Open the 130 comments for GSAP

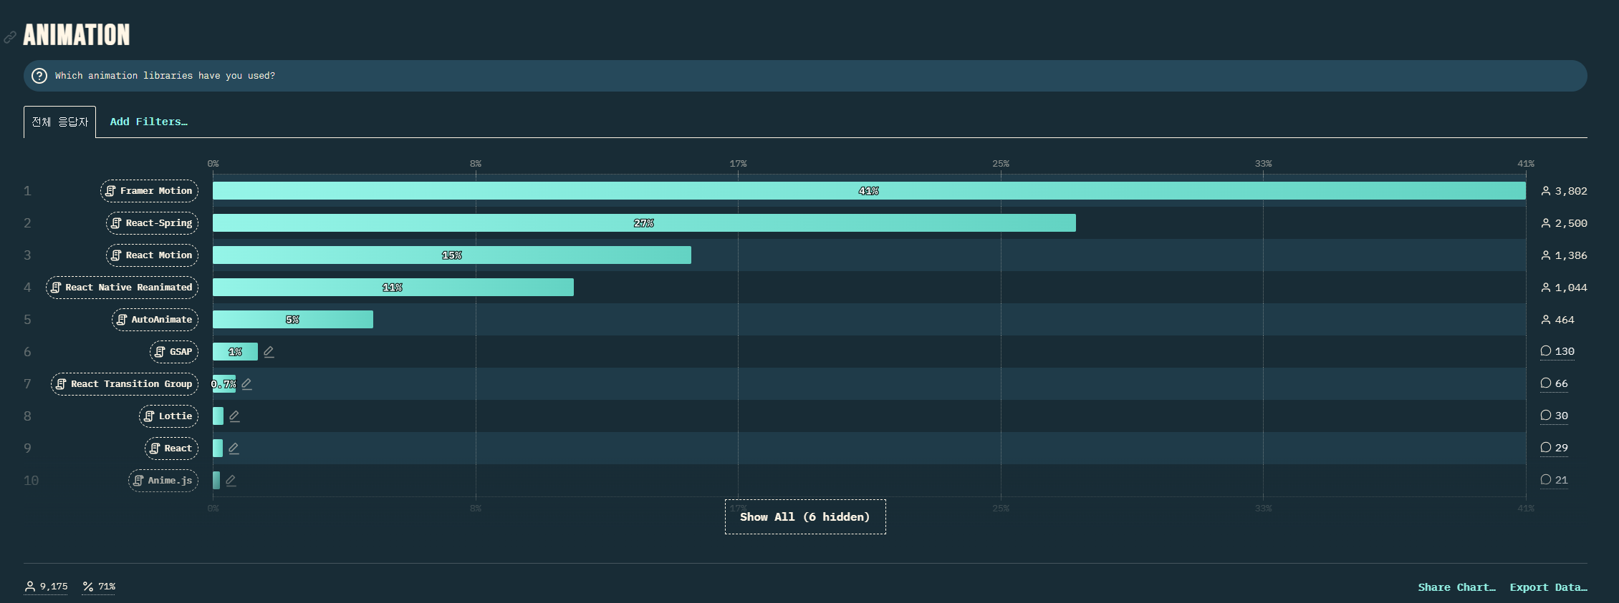[1557, 351]
